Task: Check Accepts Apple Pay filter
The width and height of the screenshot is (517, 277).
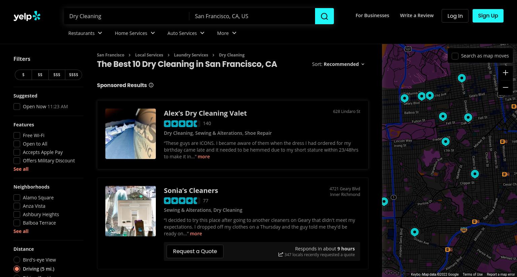Action: pyautogui.click(x=17, y=152)
